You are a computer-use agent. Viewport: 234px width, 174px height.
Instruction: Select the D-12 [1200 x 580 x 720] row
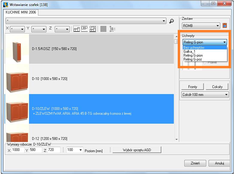89,133
